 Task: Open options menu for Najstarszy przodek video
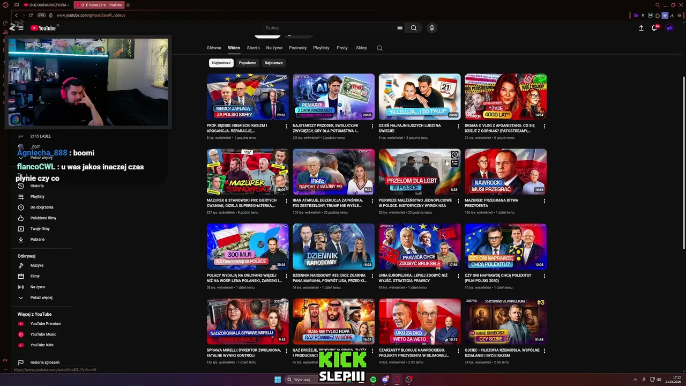(372, 127)
